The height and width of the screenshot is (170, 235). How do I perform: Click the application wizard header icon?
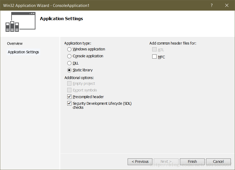tap(21, 22)
